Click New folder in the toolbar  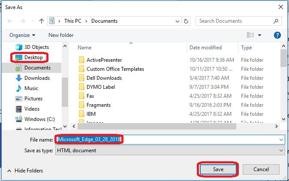[x=61, y=35]
